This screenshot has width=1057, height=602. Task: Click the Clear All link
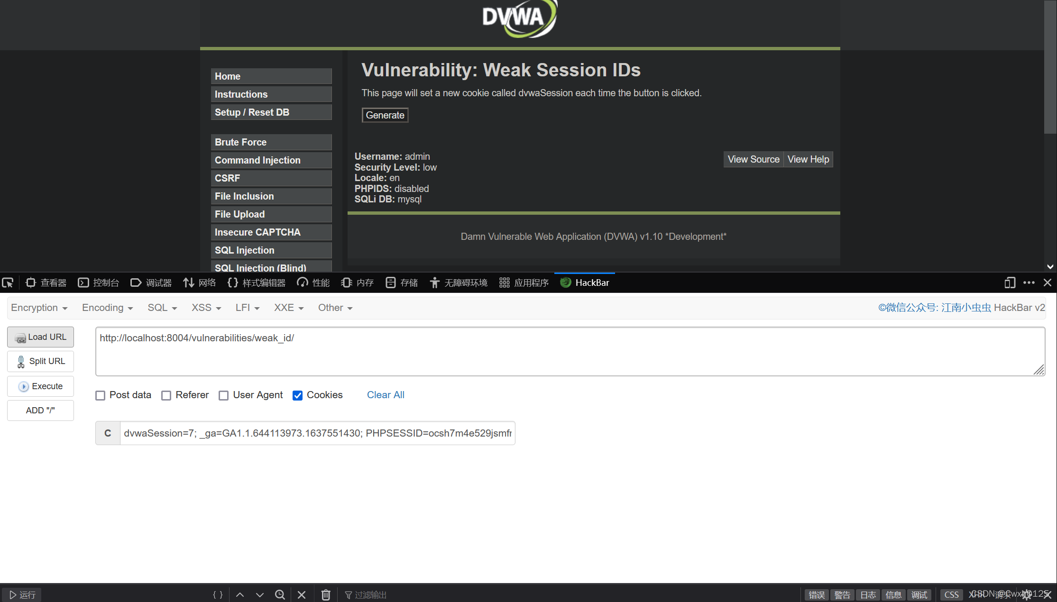click(x=386, y=395)
